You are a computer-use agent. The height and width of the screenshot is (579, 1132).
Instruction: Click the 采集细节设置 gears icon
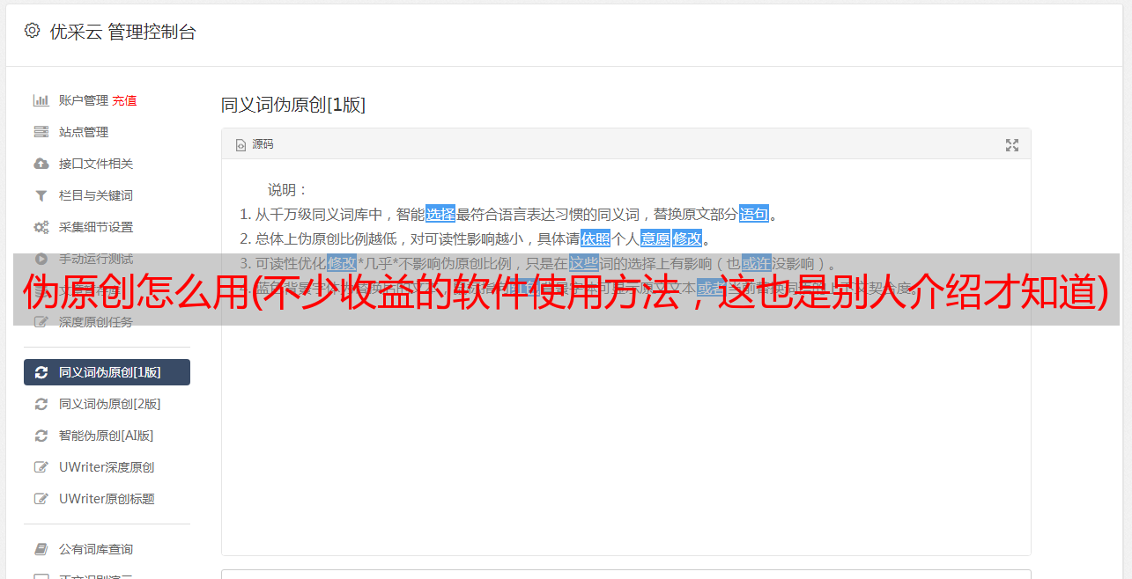[x=41, y=227]
